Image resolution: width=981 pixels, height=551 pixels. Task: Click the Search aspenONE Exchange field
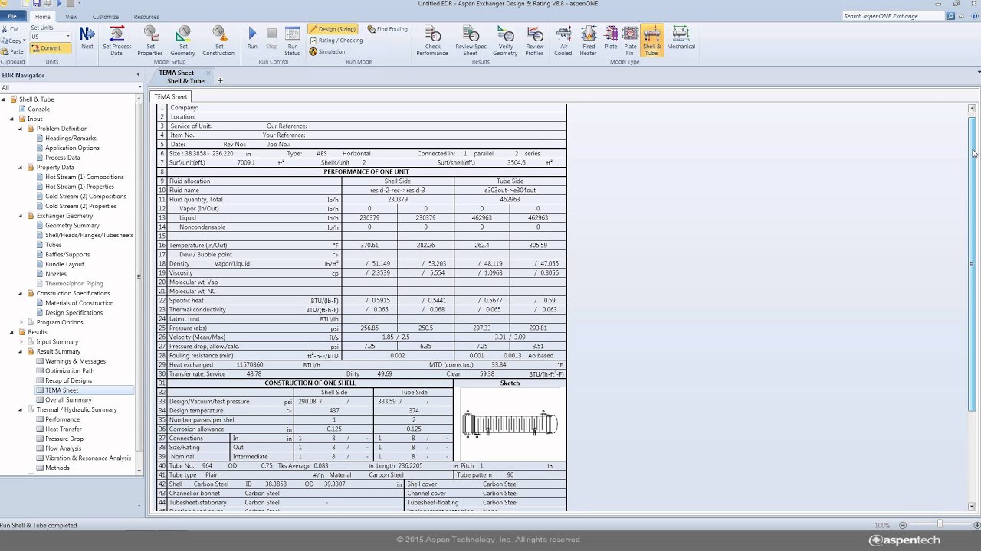click(893, 16)
